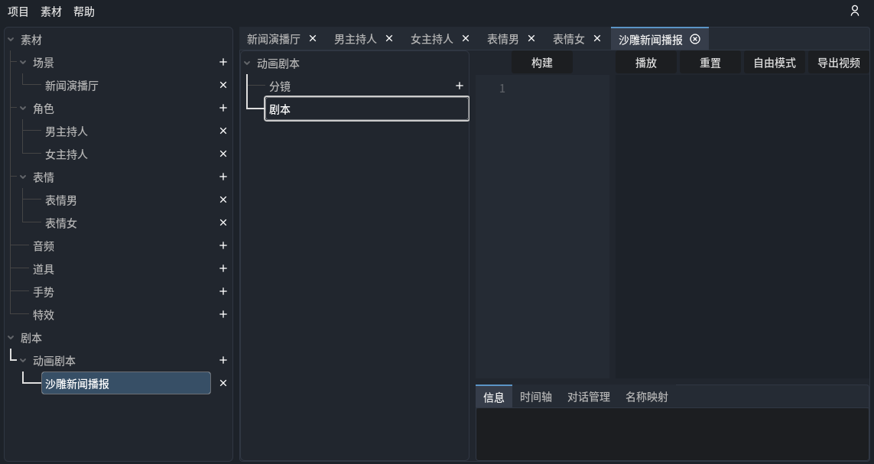The width and height of the screenshot is (874, 464).
Task: Click the 导出视频 export button
Action: coord(838,63)
